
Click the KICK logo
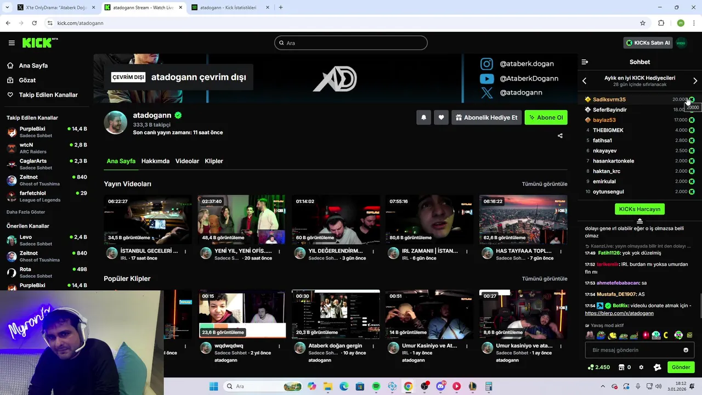[x=40, y=43]
